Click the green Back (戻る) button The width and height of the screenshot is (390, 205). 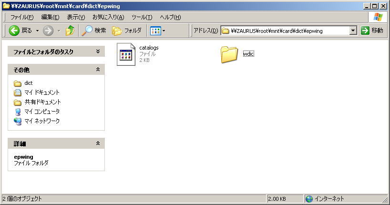pos(21,31)
